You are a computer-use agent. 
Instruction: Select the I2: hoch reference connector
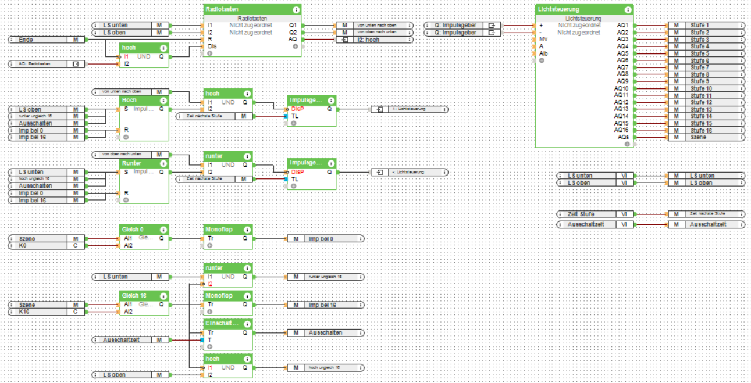coord(374,40)
